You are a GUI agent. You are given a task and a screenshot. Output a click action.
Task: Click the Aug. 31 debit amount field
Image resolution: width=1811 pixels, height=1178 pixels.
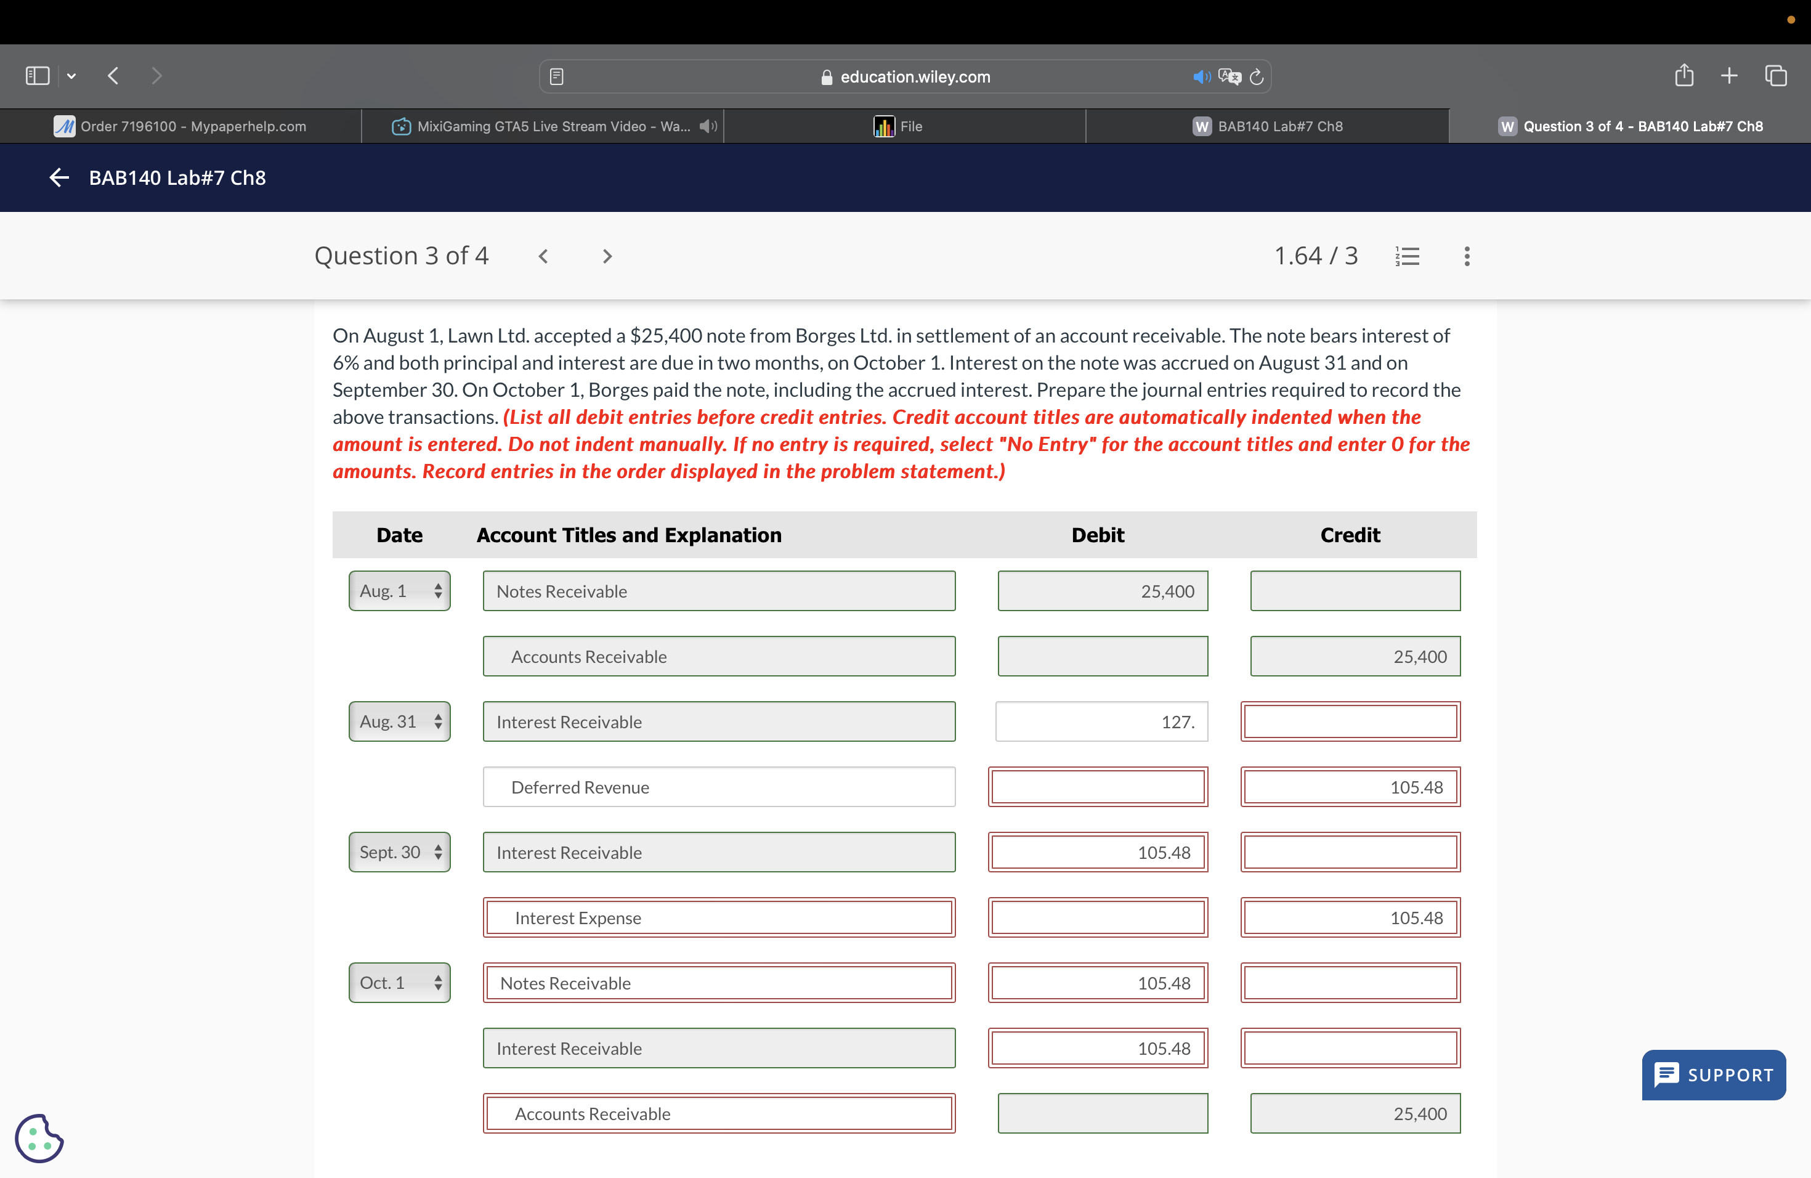[x=1101, y=721]
